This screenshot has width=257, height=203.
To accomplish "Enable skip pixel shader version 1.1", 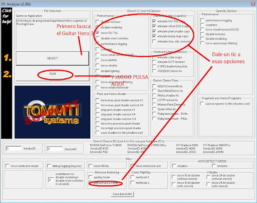I will tap(98, 110).
